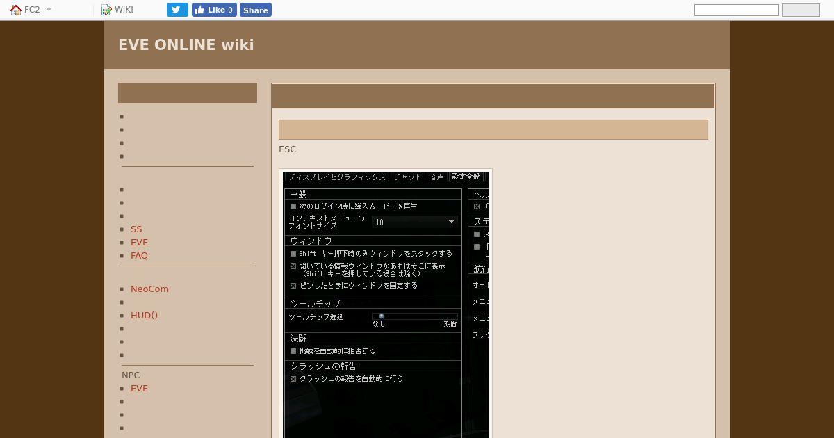Open the SS sidebar link
The image size is (834, 438).
pyautogui.click(x=136, y=229)
